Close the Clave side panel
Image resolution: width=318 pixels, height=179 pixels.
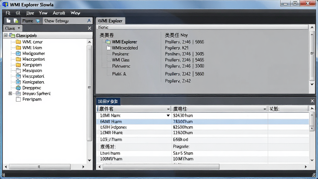89,28
